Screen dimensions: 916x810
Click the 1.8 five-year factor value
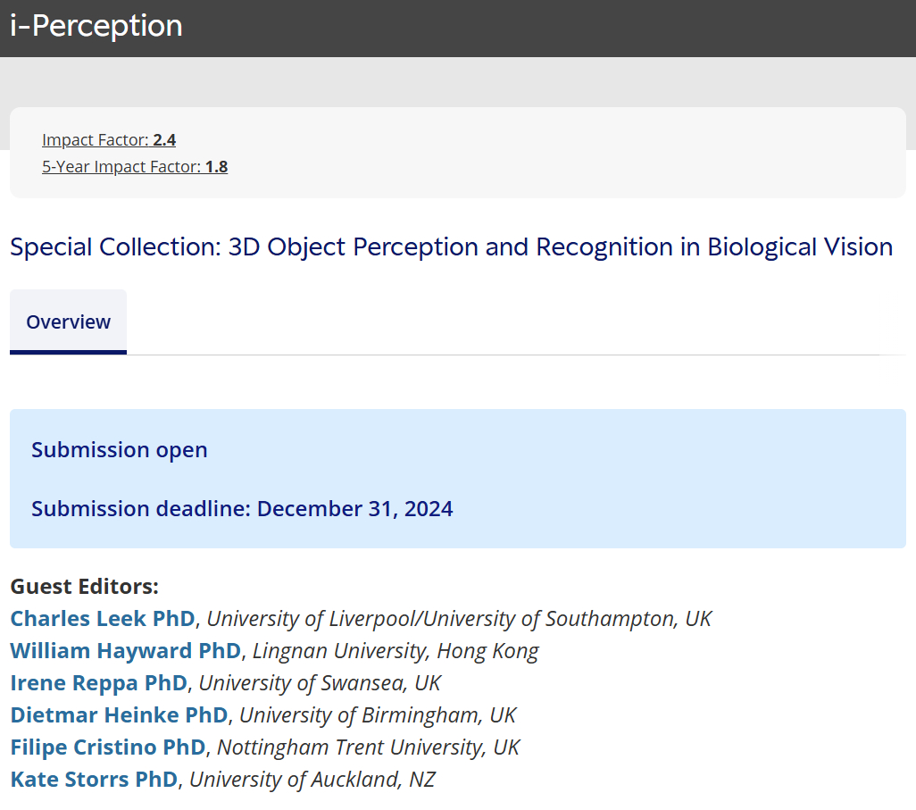pos(216,167)
